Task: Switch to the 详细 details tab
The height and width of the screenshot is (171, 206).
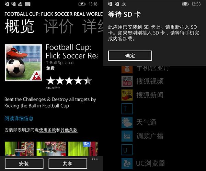Action: [x=93, y=26]
